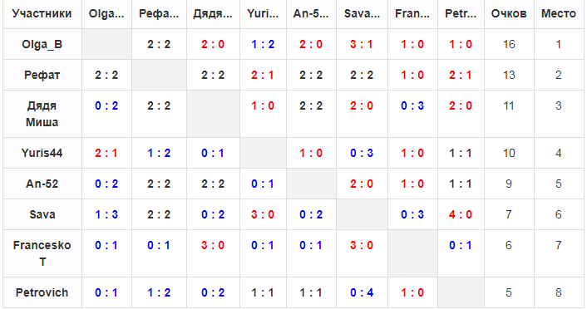Click the Sava participant row name
587x309 pixels.
42,214
